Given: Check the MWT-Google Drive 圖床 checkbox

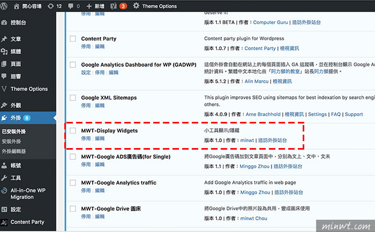Looking at the screenshot, I should pos(73,208).
